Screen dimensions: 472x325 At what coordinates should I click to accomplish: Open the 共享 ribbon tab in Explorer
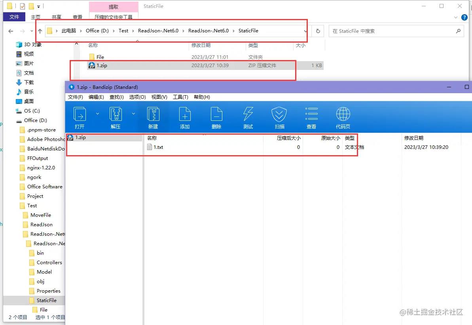(56, 17)
